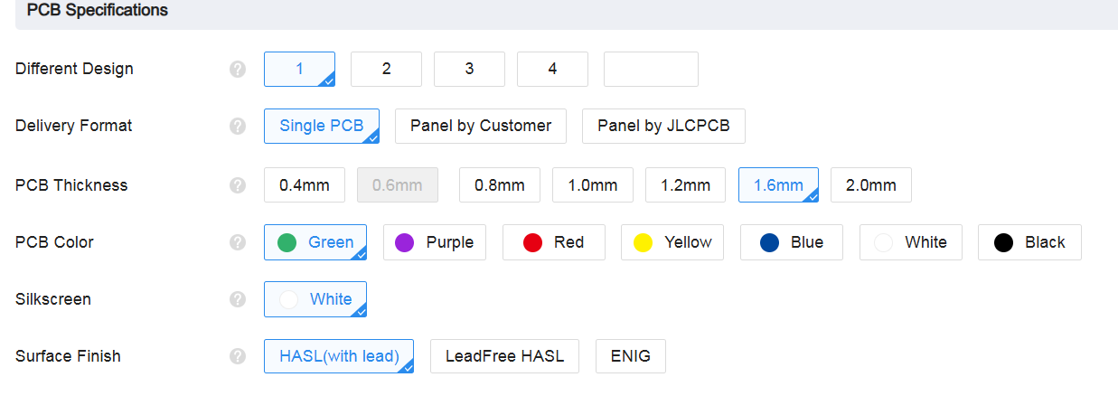The image size is (1118, 396).
Task: Select LeadFree HASL surface finish
Action: tap(504, 356)
